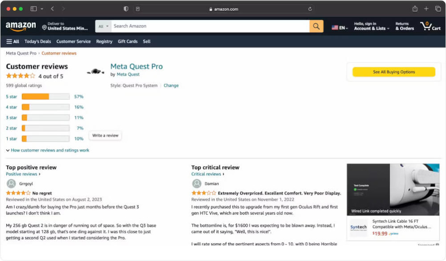Click the Write a review button
The image size is (446, 261).
pos(105,135)
